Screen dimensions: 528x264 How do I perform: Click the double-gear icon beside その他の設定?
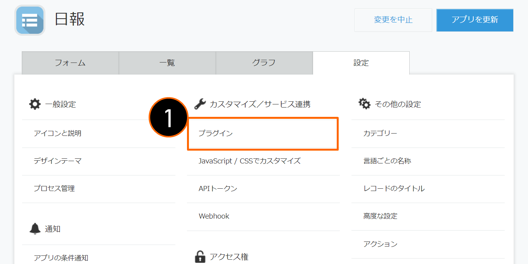coord(365,104)
